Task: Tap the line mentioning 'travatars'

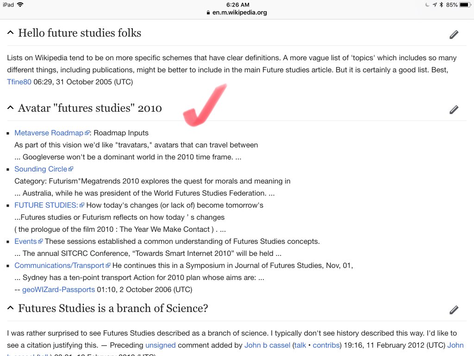Action: tap(136, 145)
